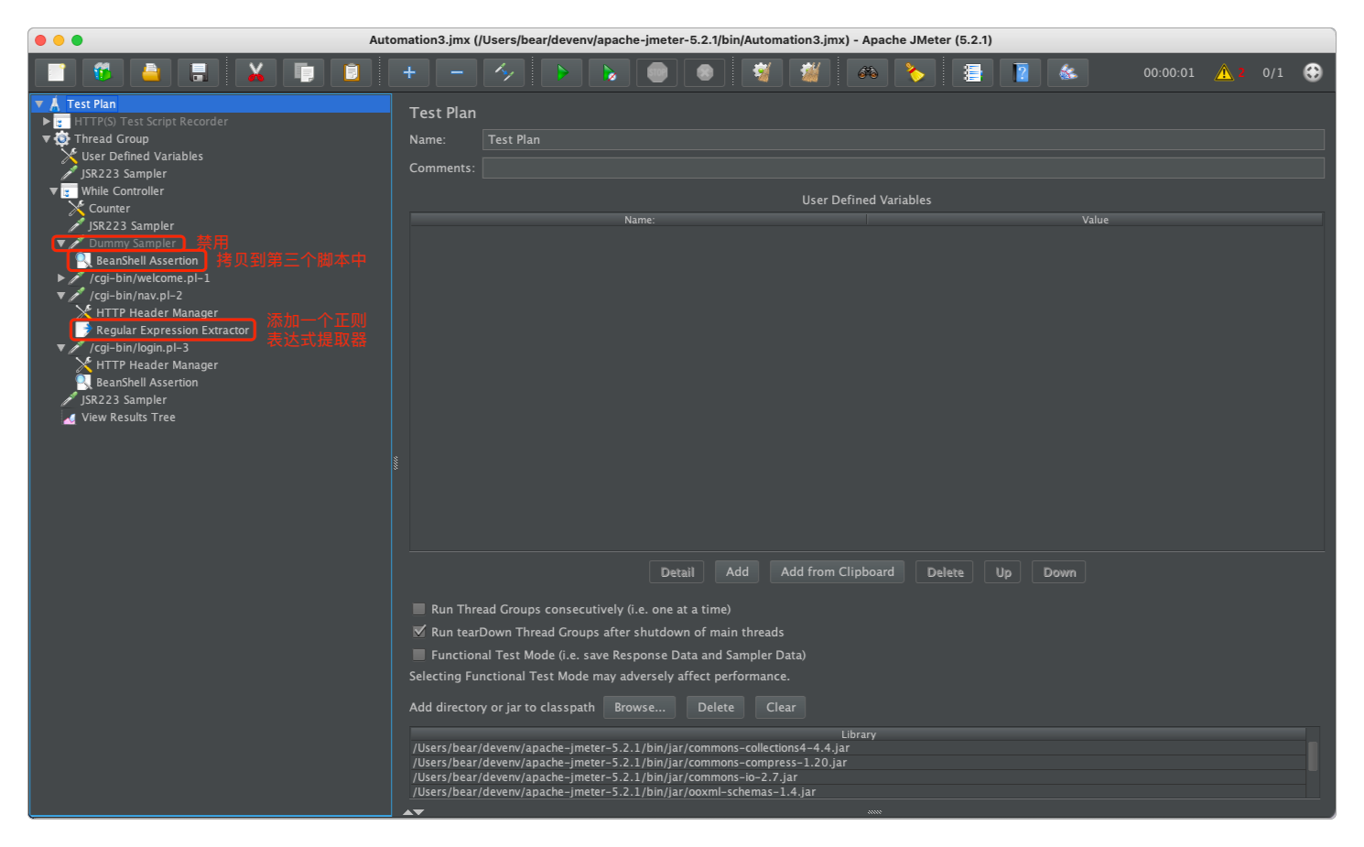Image resolution: width=1364 pixels, height=847 pixels.
Task: Select the Counter tree item
Action: point(109,209)
